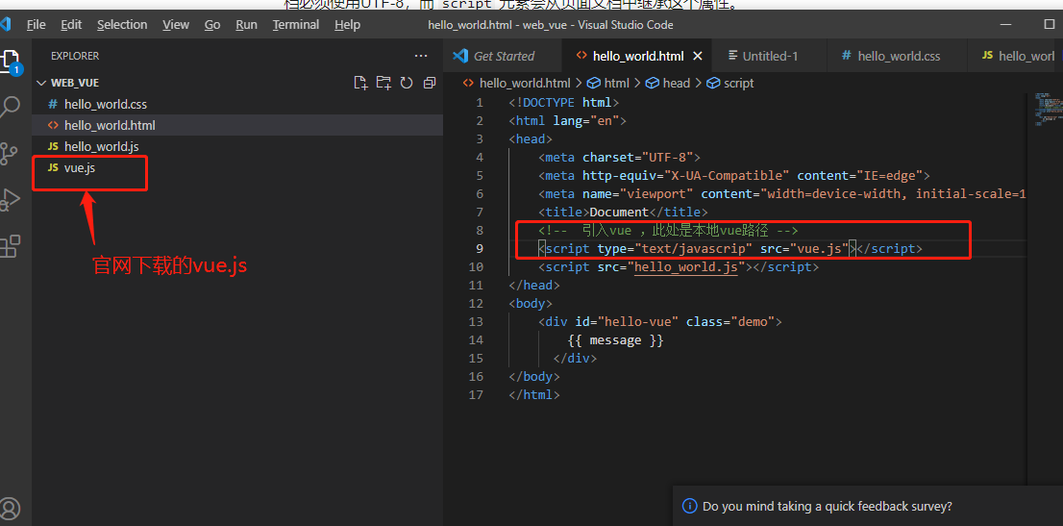
Task: Click the head breadcrumb segment
Action: coord(676,84)
